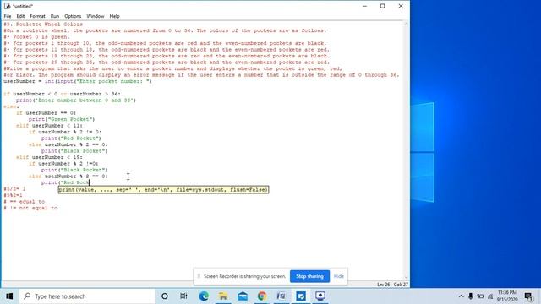The width and height of the screenshot is (541, 304).
Task: Open the Run menu
Action: click(x=54, y=16)
